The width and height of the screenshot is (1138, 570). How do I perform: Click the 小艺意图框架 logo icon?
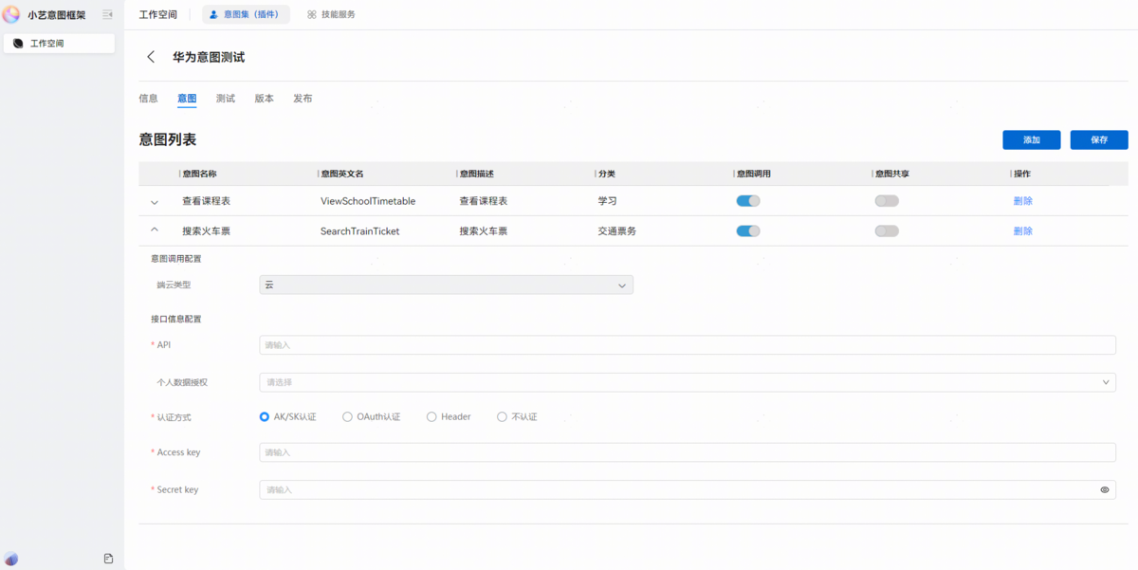point(11,14)
